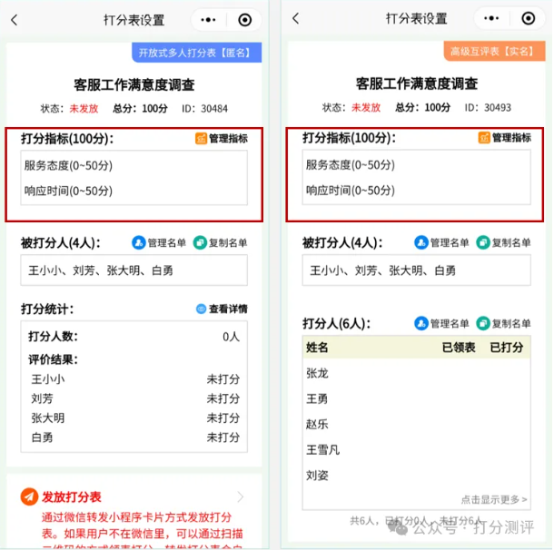Click the 服务态度(0~50分) indicator in left panel
The image size is (554, 550).
[x=68, y=165]
